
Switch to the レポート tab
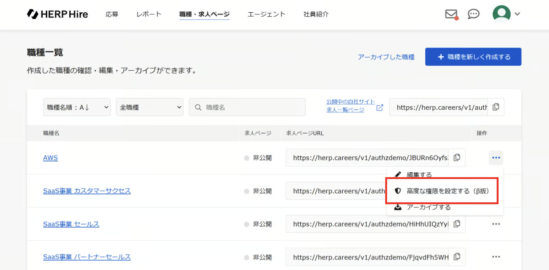149,14
